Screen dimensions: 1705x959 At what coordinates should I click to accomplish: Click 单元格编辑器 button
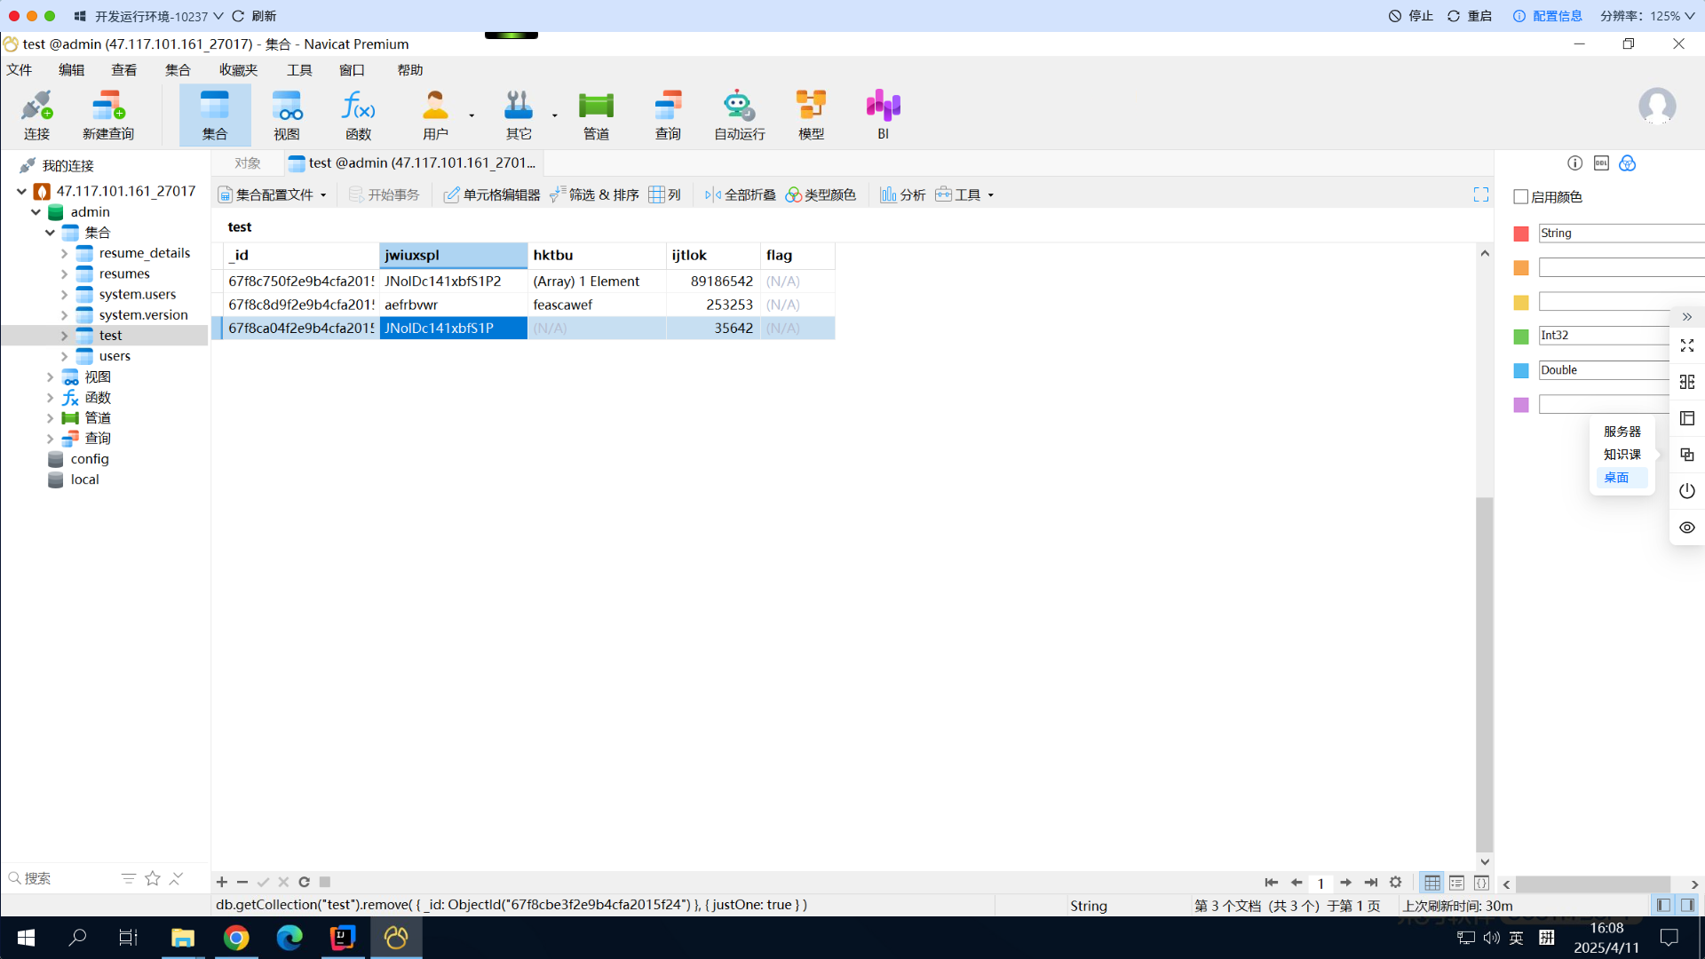(492, 194)
